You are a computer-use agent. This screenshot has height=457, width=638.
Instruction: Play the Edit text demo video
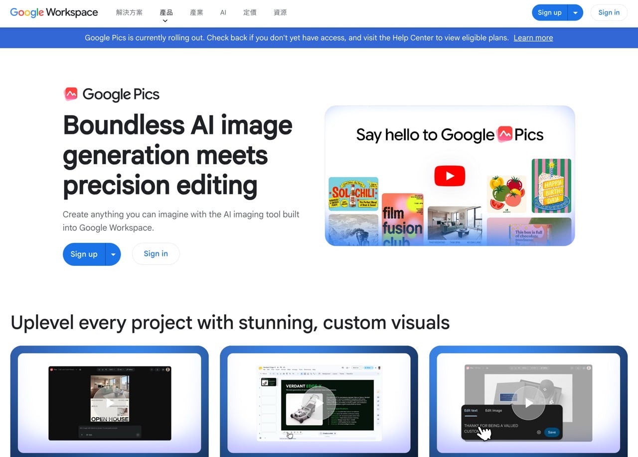click(x=528, y=402)
